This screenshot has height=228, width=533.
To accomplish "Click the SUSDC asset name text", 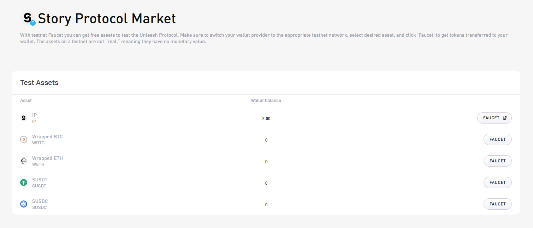I will (x=40, y=201).
